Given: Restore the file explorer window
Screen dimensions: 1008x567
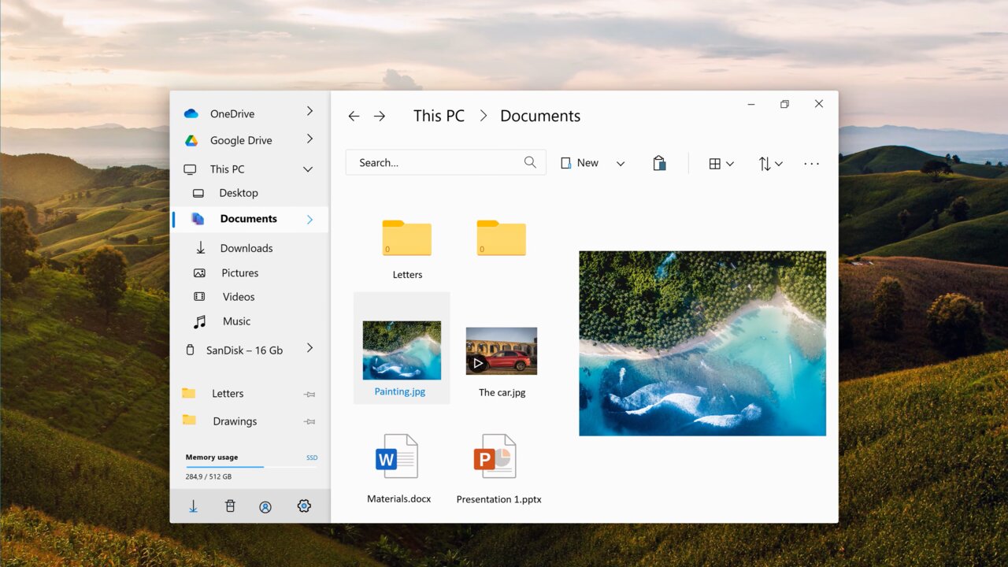Looking at the screenshot, I should 784,104.
